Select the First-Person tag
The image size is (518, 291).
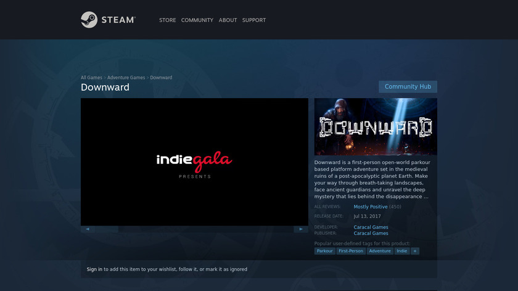(x=351, y=251)
